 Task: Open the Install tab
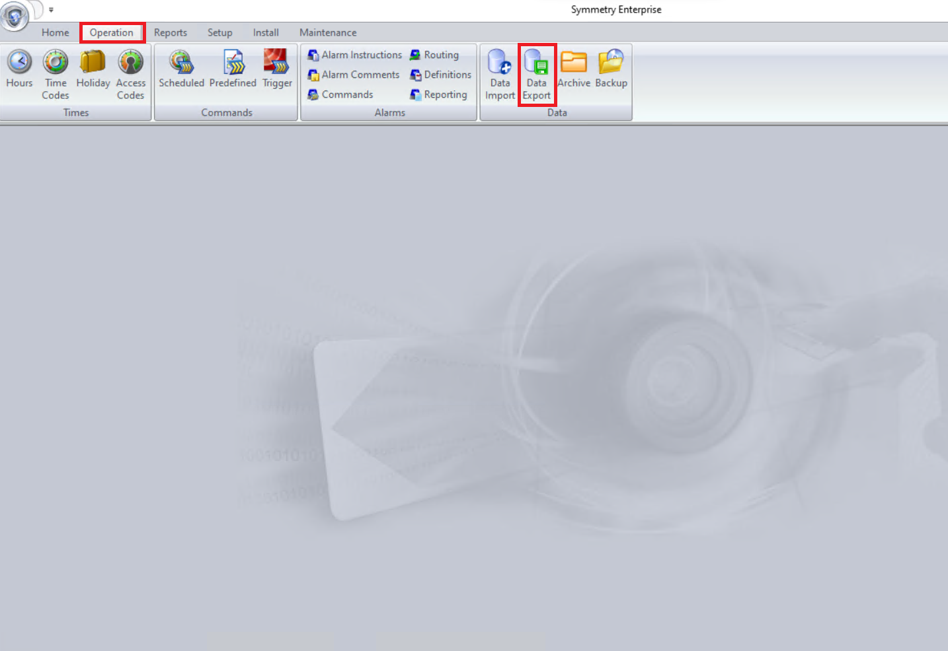point(266,32)
